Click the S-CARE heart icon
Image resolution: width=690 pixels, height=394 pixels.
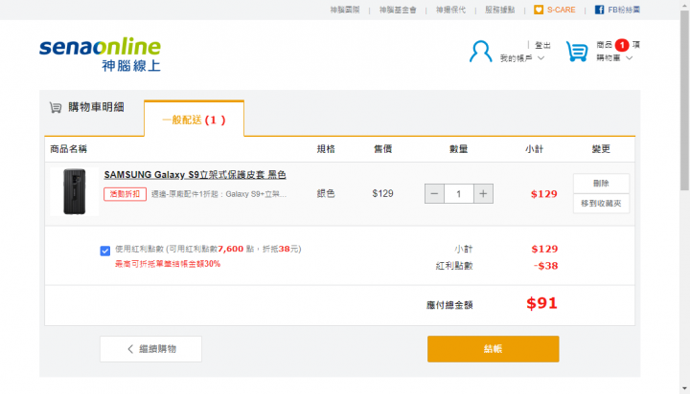coord(539,10)
